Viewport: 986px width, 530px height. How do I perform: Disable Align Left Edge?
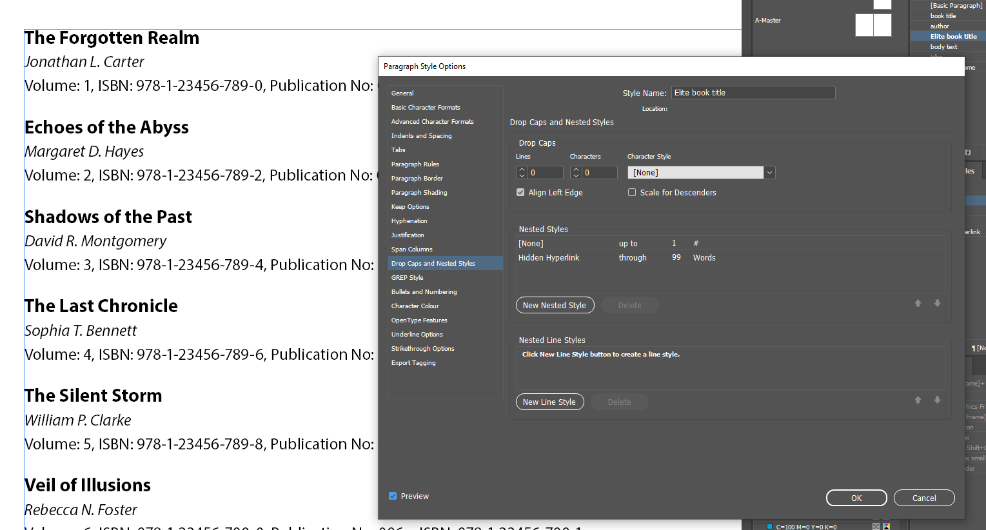pyautogui.click(x=520, y=192)
